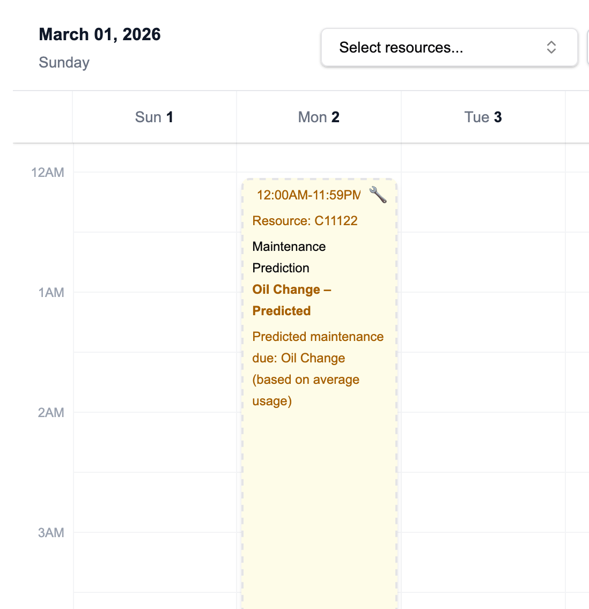Click the up-down chevron on resource selector

[551, 47]
